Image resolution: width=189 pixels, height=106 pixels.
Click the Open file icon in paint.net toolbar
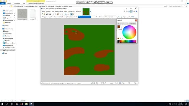point(45,14)
